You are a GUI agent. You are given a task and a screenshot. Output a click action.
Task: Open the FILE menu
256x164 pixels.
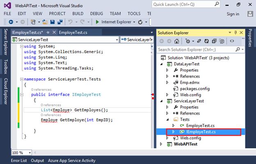(x=7, y=13)
